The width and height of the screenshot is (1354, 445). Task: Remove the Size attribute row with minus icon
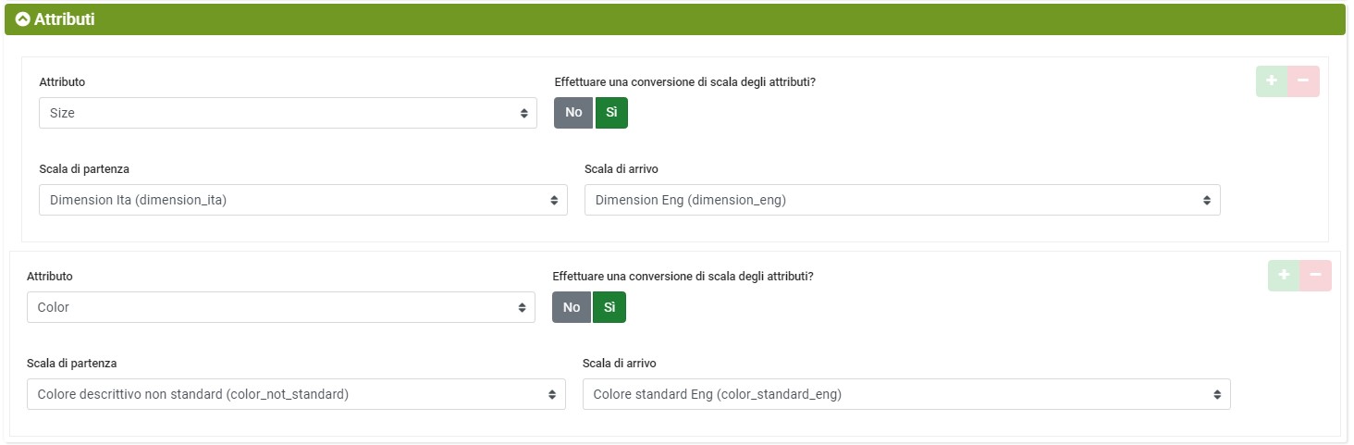(1303, 81)
